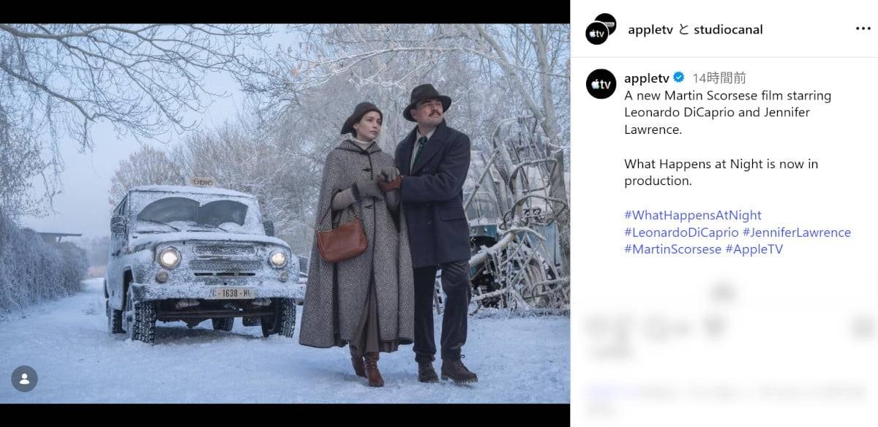The width and height of the screenshot is (878, 427).
Task: Open the #LeonardoDiCaprio hashtag
Action: coord(681,233)
